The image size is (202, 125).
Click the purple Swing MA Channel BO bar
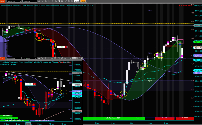pos(42,120)
